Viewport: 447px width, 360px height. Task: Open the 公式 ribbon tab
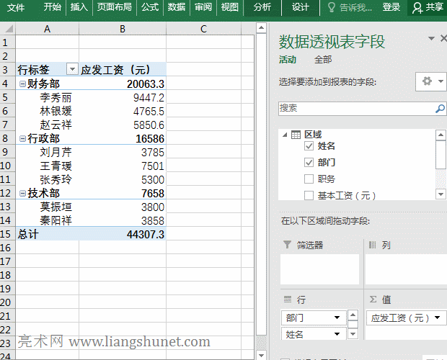[x=150, y=6]
